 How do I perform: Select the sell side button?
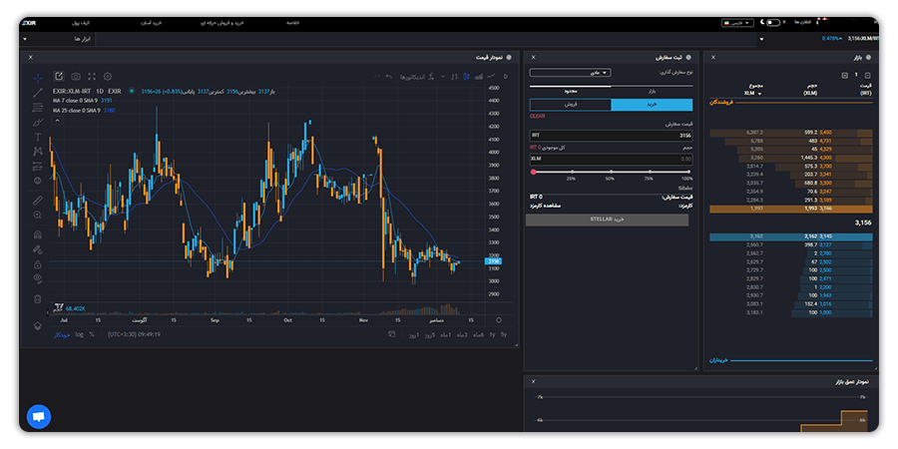point(571,105)
